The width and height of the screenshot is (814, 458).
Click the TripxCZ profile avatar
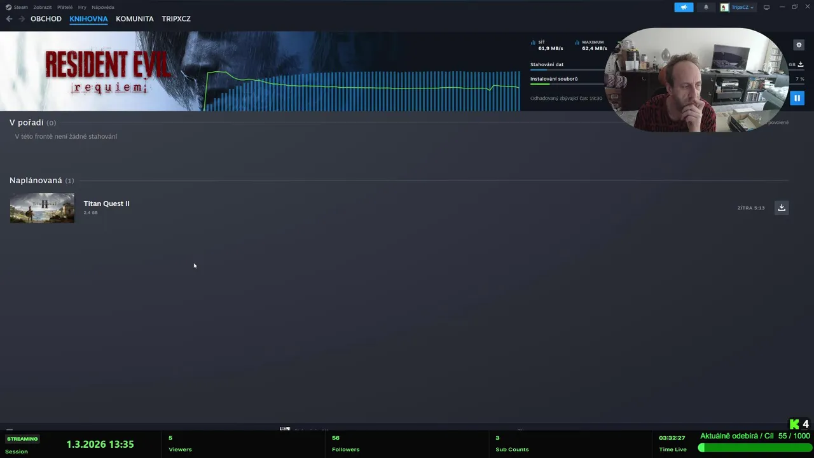[x=724, y=7]
